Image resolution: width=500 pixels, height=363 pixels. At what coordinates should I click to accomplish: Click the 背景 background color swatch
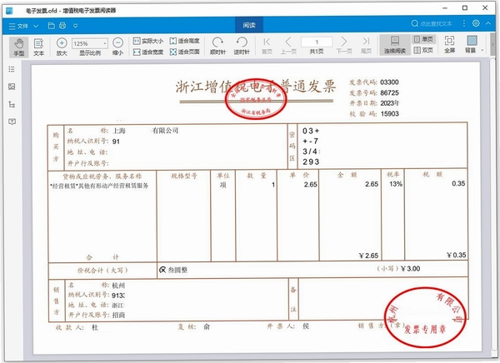(x=472, y=41)
